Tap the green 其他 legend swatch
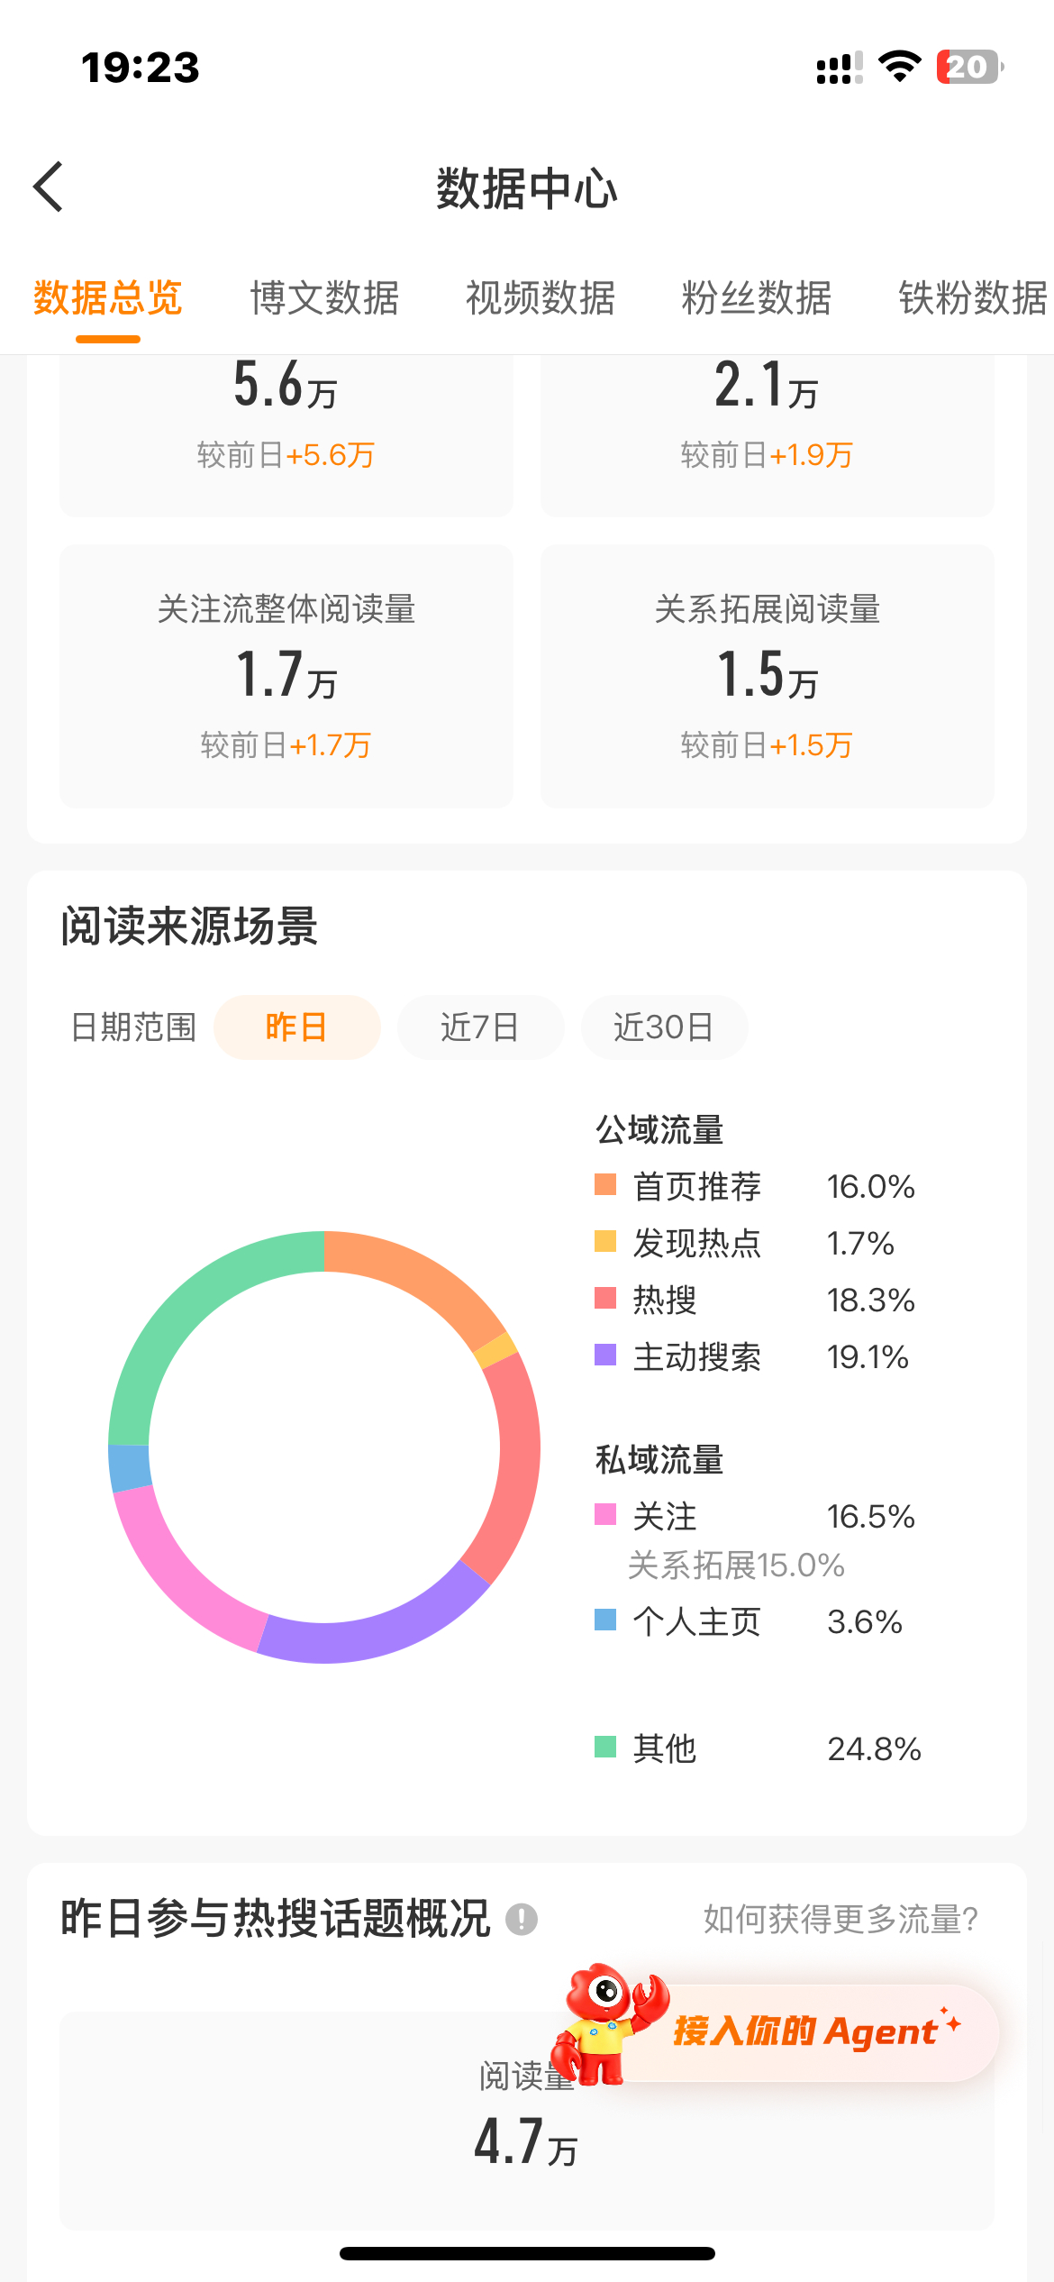1054x2282 pixels. [x=605, y=1748]
